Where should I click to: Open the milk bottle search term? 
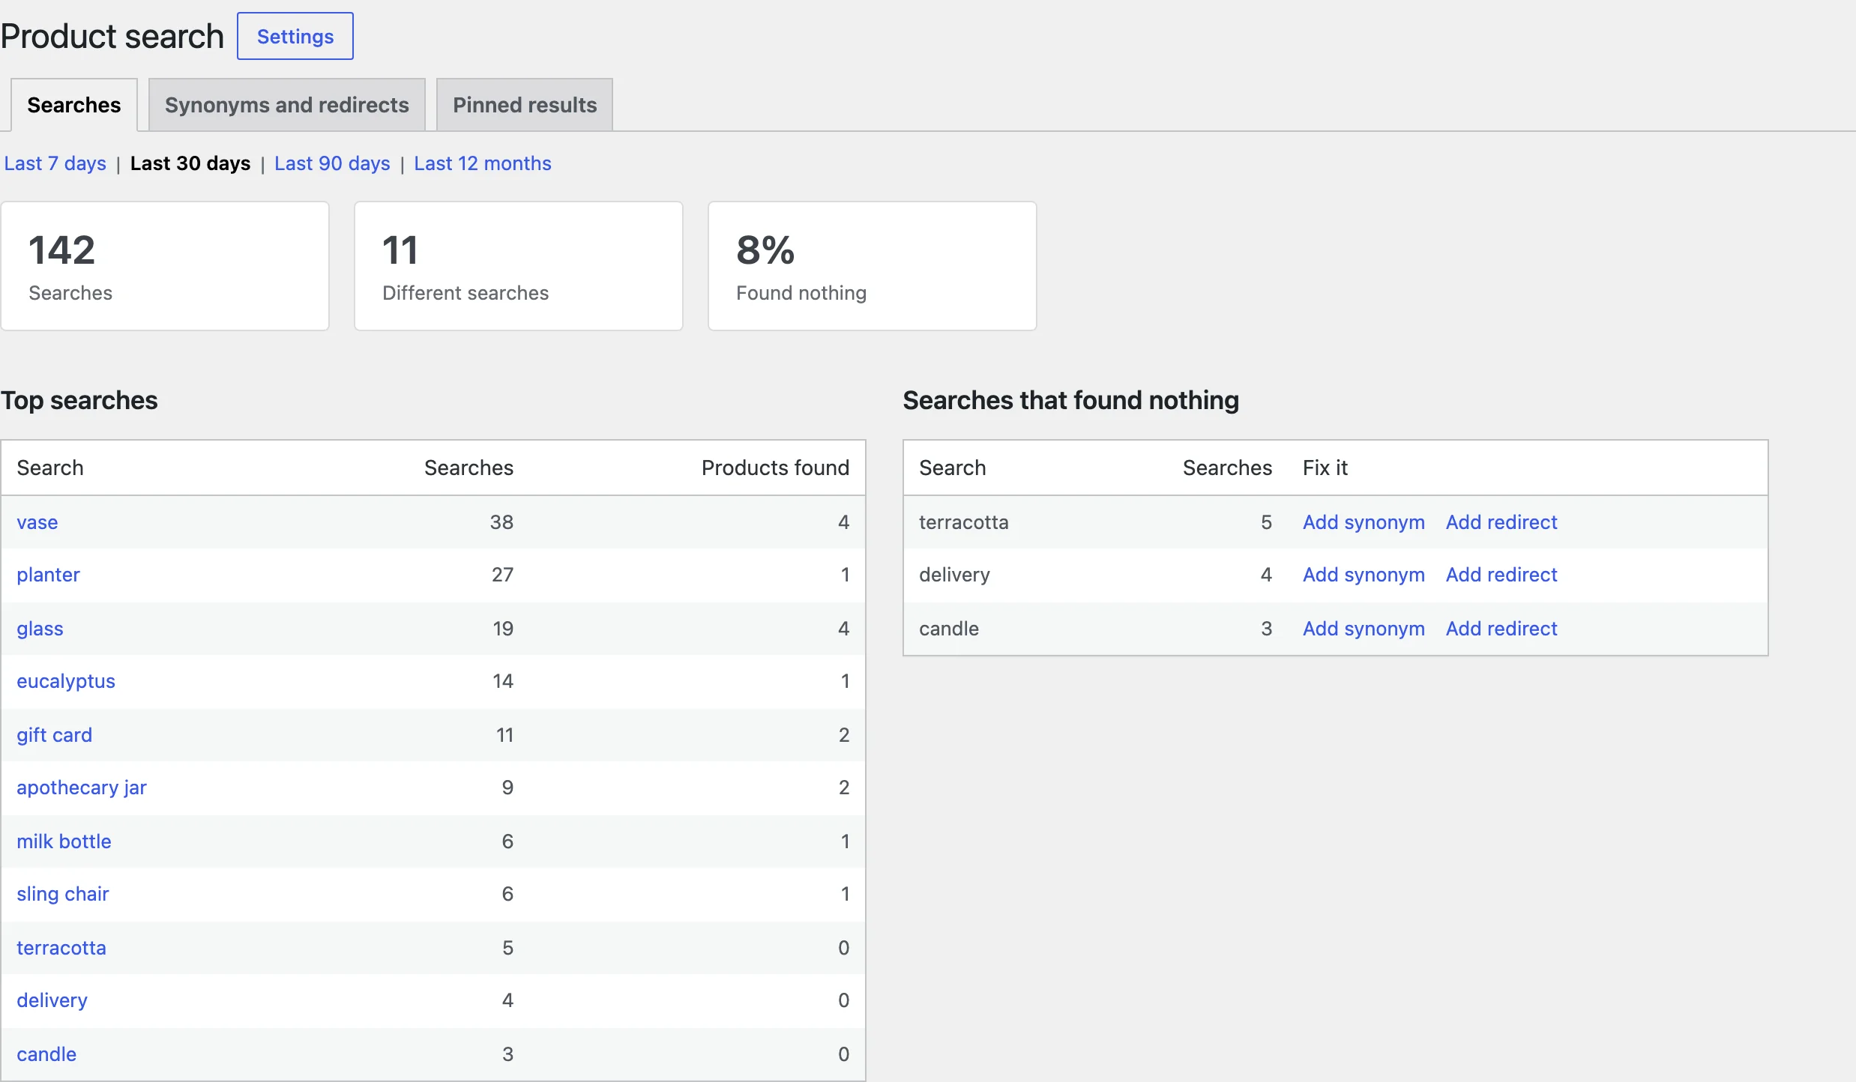64,841
